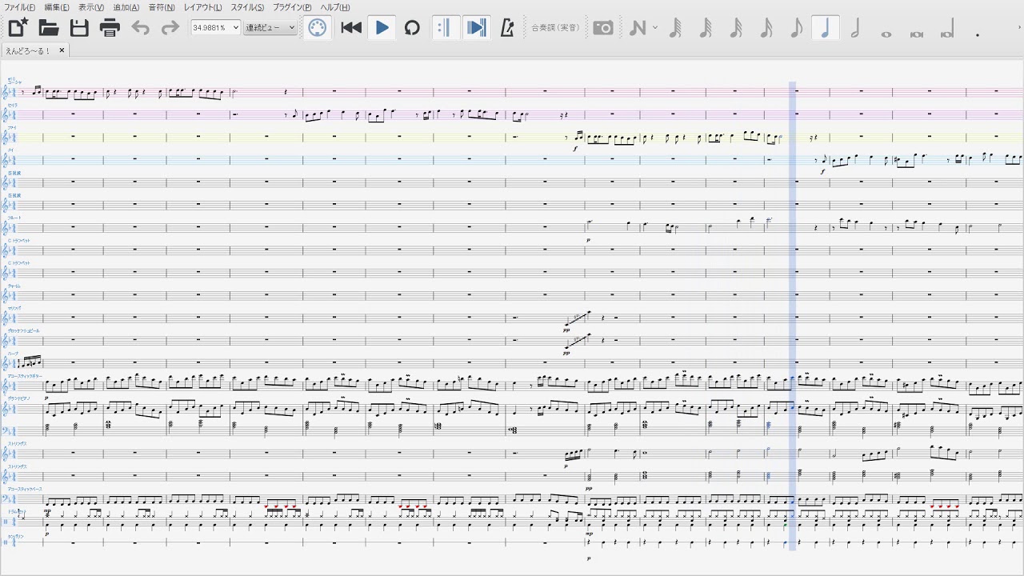Rewind playback to the start position
1024x576 pixels.
(351, 28)
